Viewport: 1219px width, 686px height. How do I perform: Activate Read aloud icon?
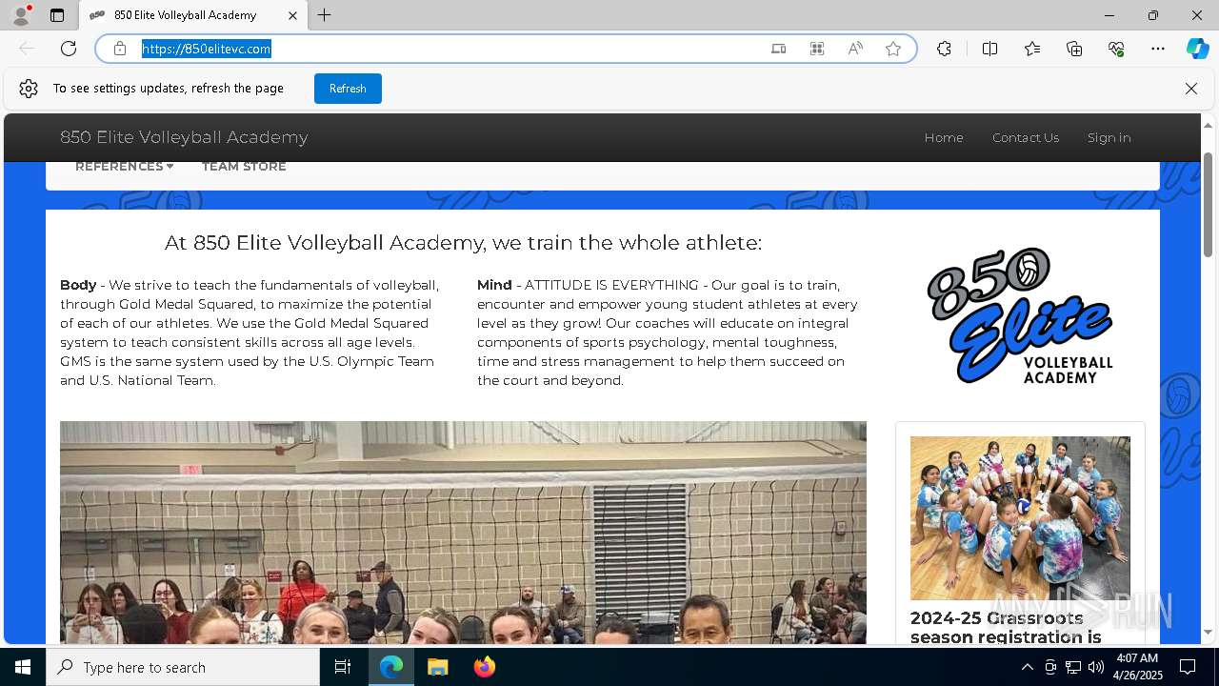[x=855, y=49]
